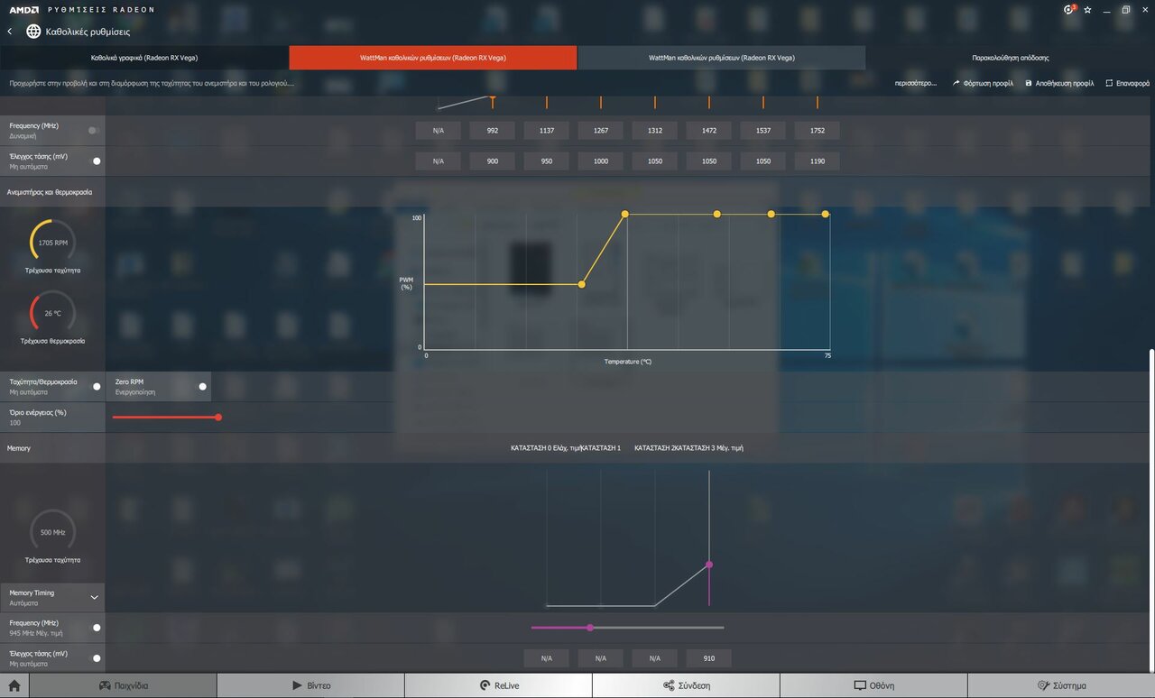Click the Σύνδεση share icon
Viewport: 1155px width, 698px height.
click(x=669, y=685)
